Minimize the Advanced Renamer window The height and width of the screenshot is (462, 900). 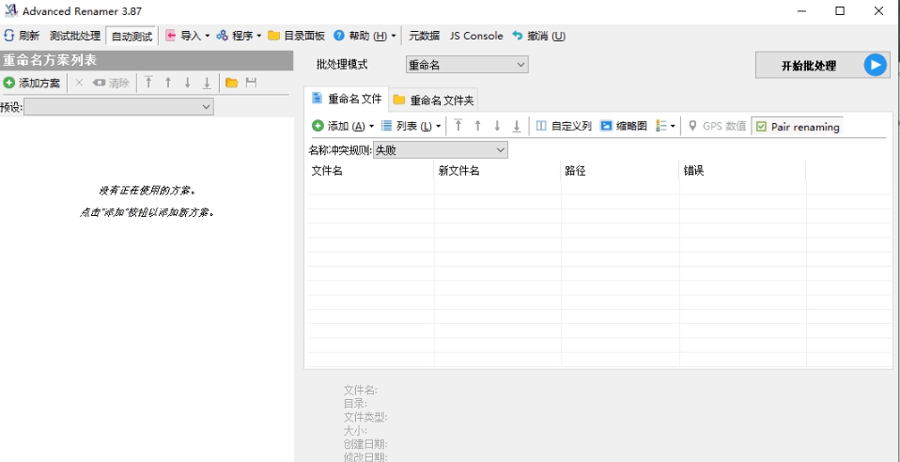click(x=801, y=11)
